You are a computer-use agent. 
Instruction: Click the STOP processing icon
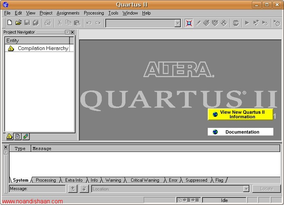236,23
